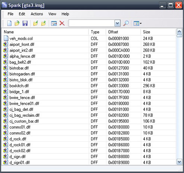This screenshot has height=173, width=184.
Task: Click the import files folder icon
Action: tap(35, 23)
